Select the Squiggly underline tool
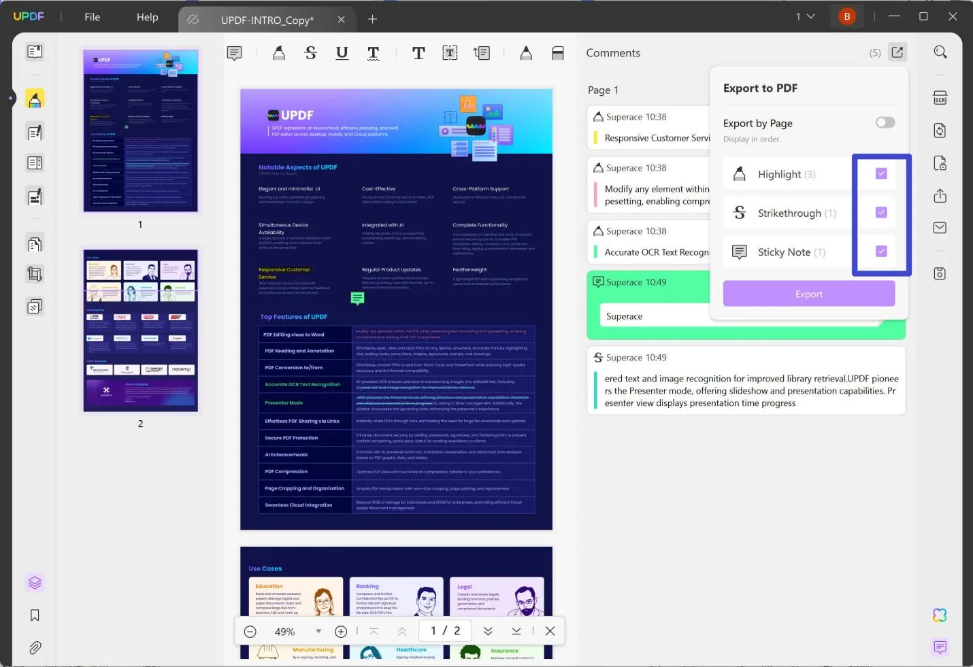This screenshot has height=667, width=973. coord(374,53)
